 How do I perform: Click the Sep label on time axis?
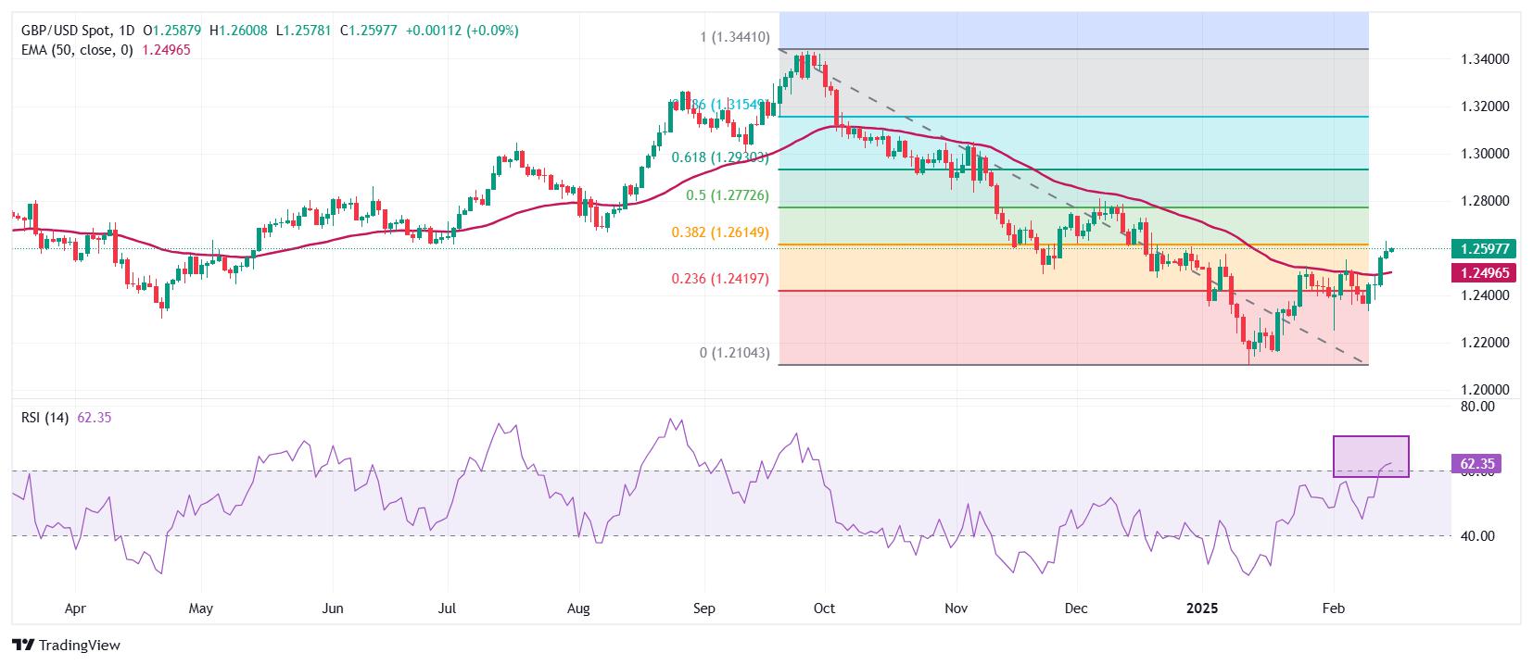(x=703, y=609)
